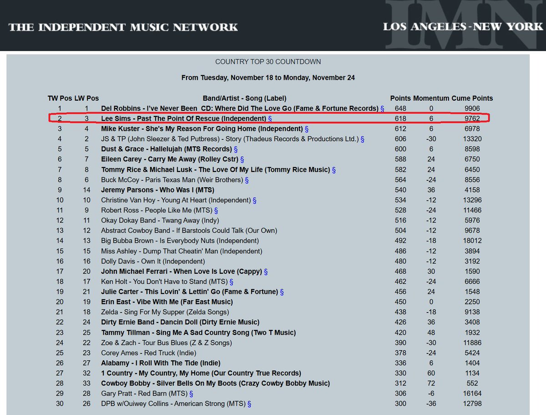The width and height of the screenshot is (546, 415).
Task: Click § after Buck McCoy Paris Texas Man
Action: point(247,180)
